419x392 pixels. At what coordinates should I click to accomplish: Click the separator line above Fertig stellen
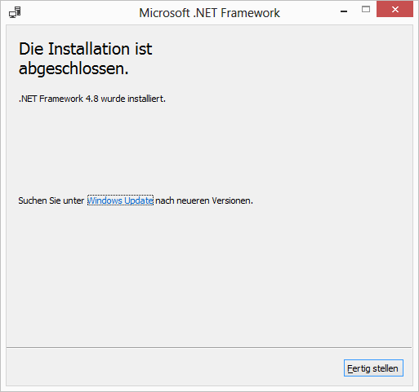click(209, 347)
